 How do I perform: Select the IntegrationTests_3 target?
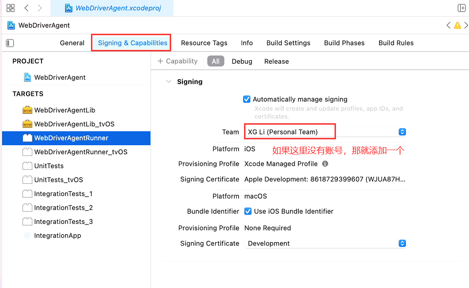tap(76, 222)
